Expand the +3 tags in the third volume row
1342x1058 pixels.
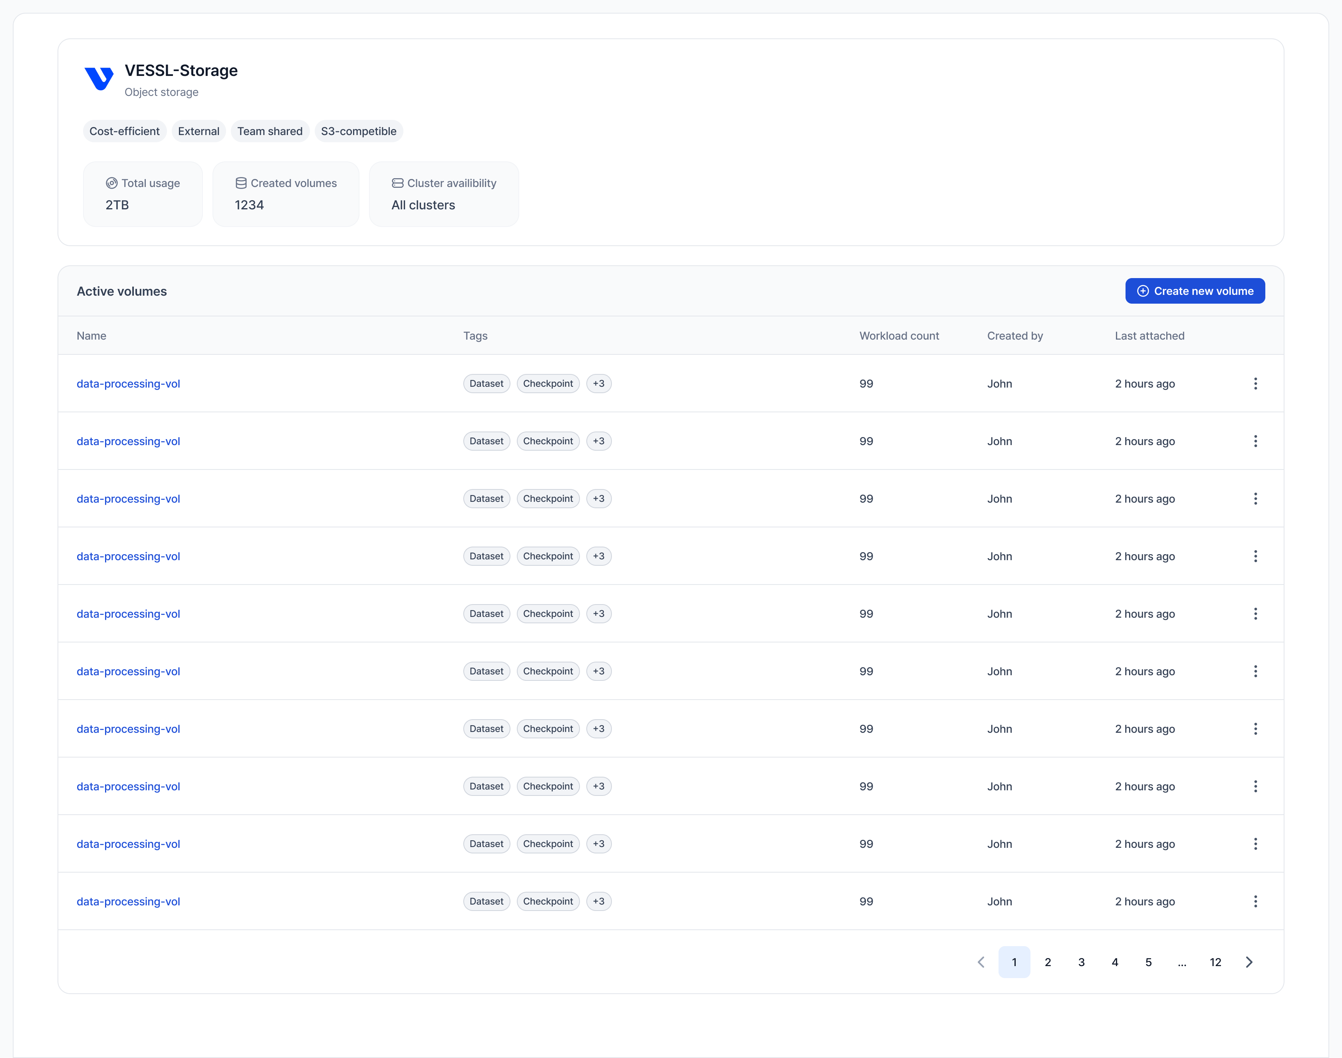pos(599,499)
